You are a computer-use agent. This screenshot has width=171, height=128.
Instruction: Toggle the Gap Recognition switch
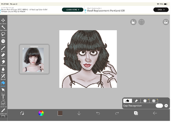click(159, 106)
